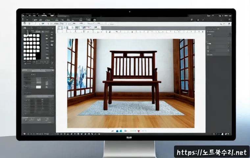The image size is (250, 158).
Task: Pick the last white swatch in the swatch grid's top row
Action: tap(38, 36)
